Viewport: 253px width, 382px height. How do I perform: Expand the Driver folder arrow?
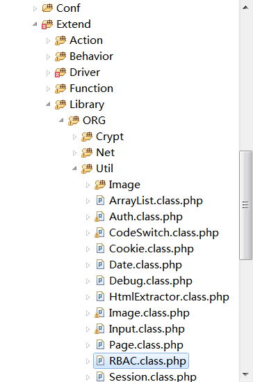[48, 72]
